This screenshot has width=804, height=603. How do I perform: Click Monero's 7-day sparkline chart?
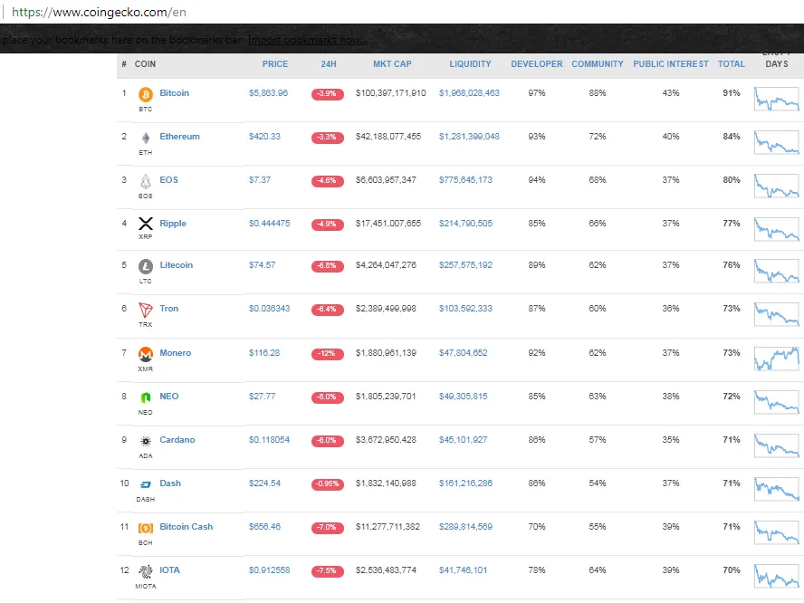(776, 359)
